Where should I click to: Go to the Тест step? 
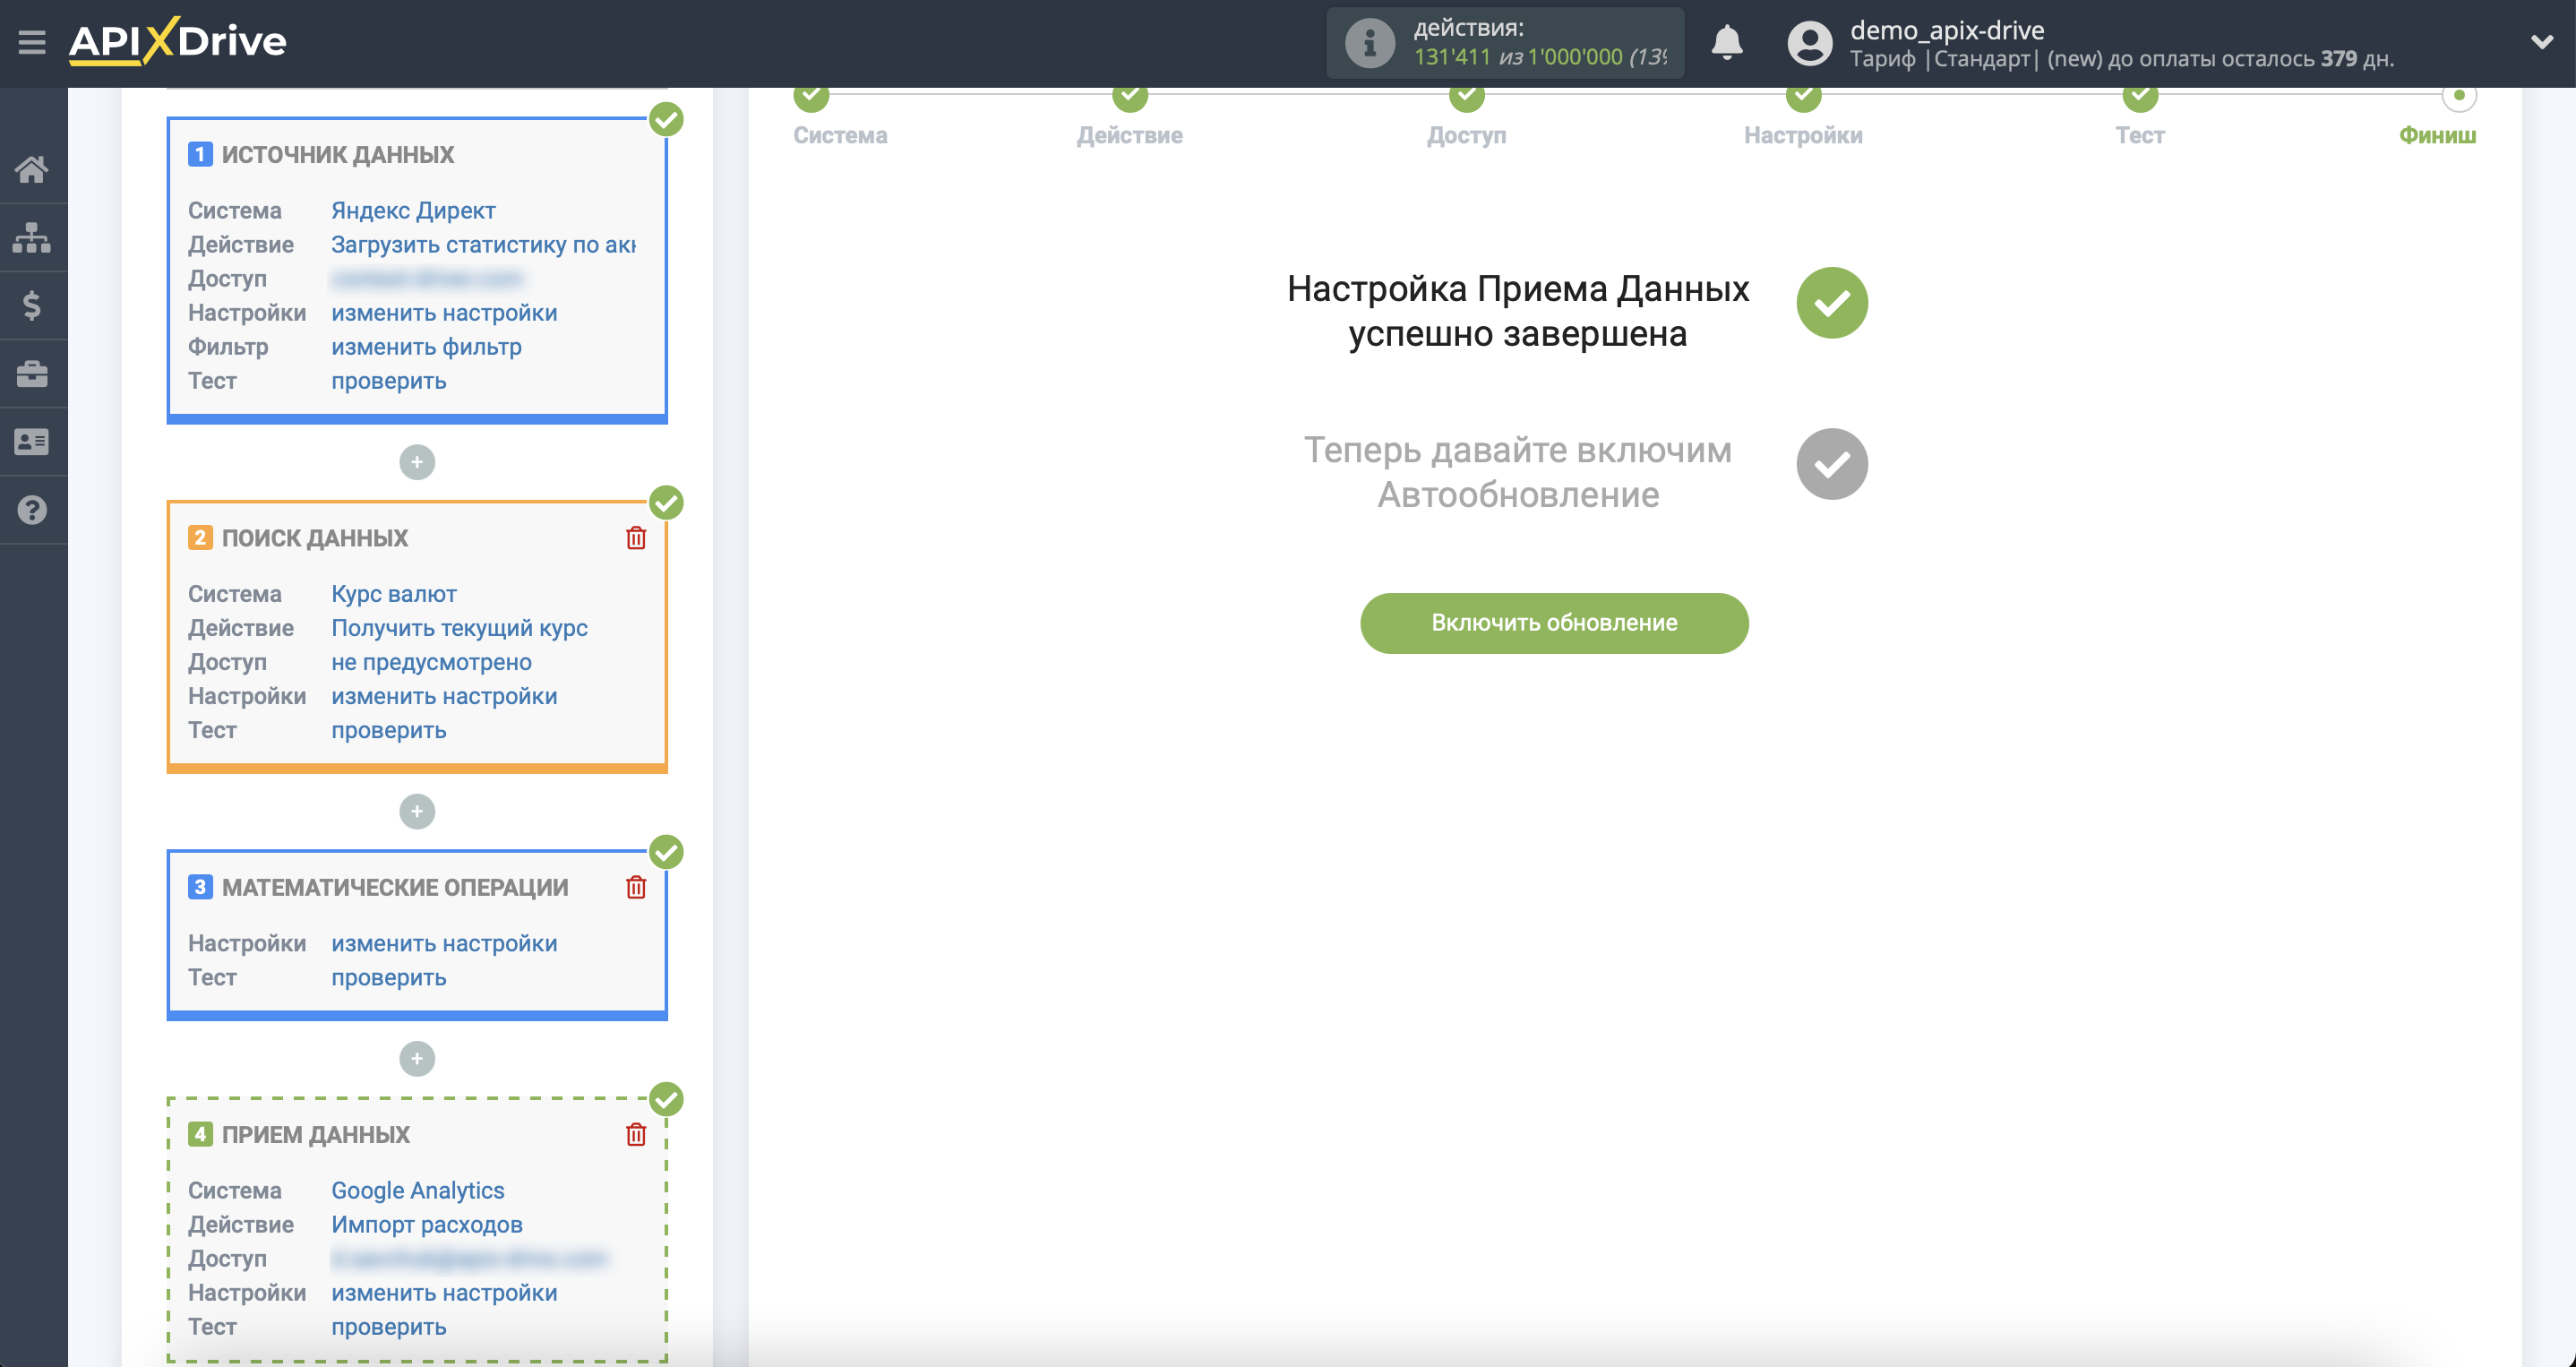[2140, 135]
